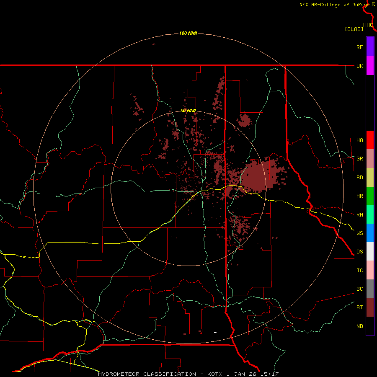The image size is (377, 377).
Task: Click the BD yellow legend swatch
Action: [370, 178]
